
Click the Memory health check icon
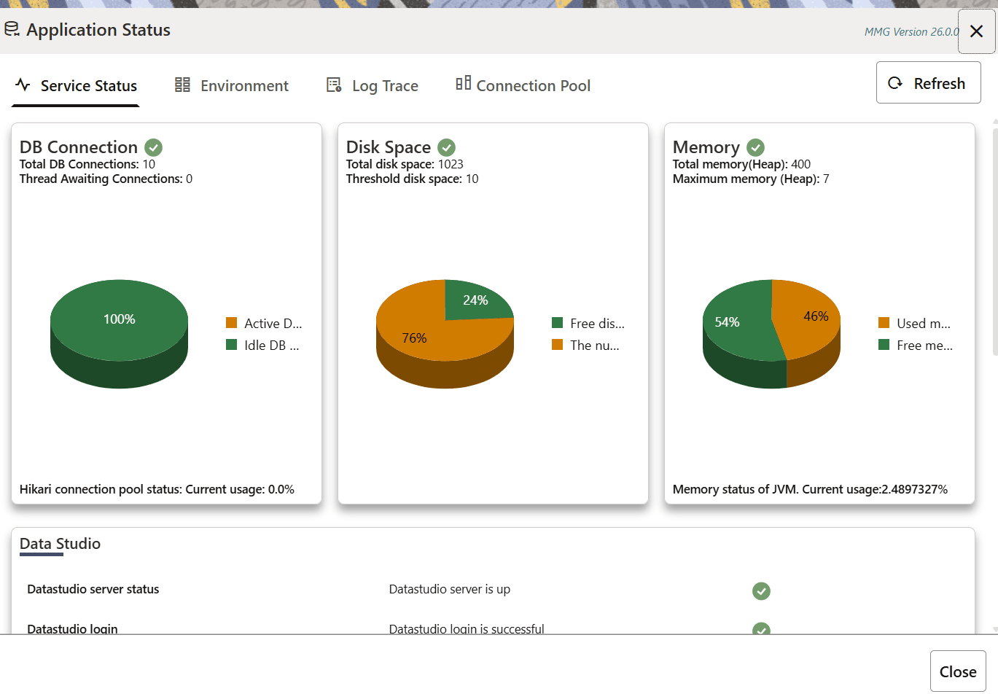tap(755, 147)
